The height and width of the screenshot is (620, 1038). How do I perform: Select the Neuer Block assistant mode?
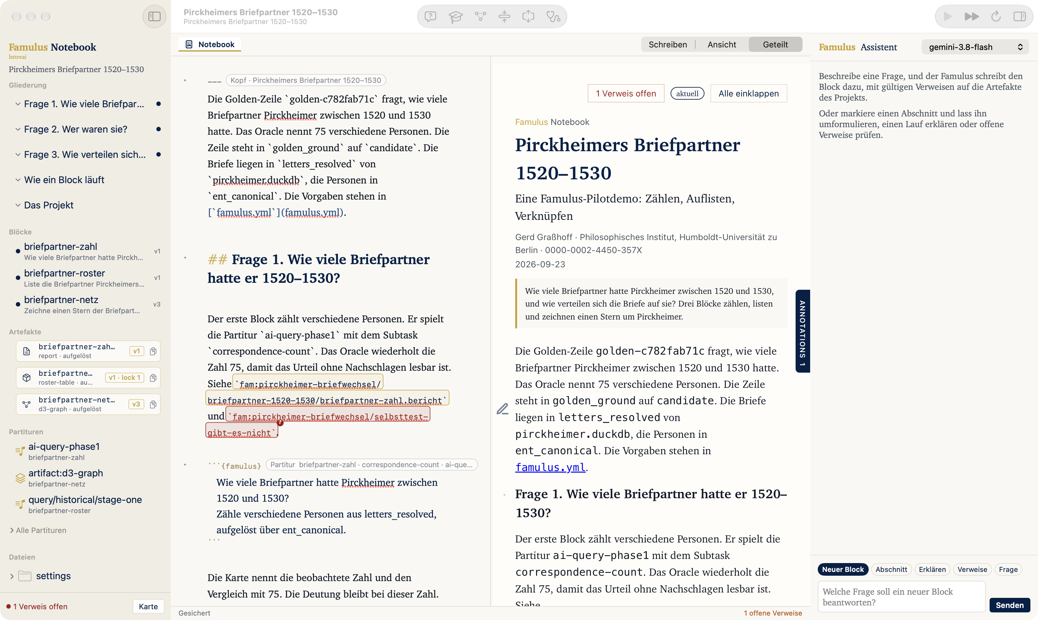pos(843,569)
